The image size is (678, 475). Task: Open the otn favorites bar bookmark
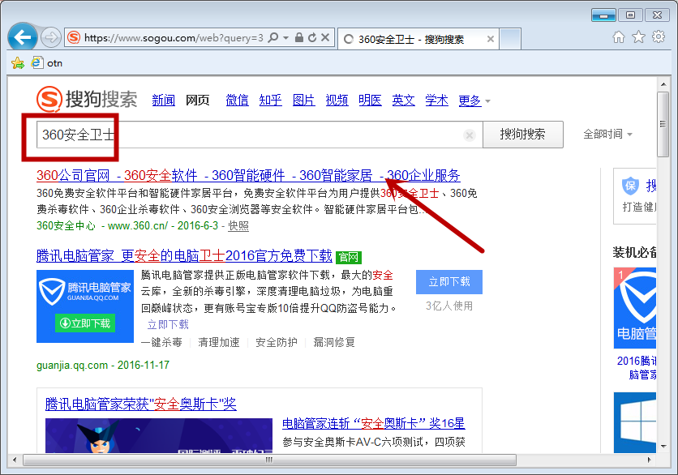47,63
